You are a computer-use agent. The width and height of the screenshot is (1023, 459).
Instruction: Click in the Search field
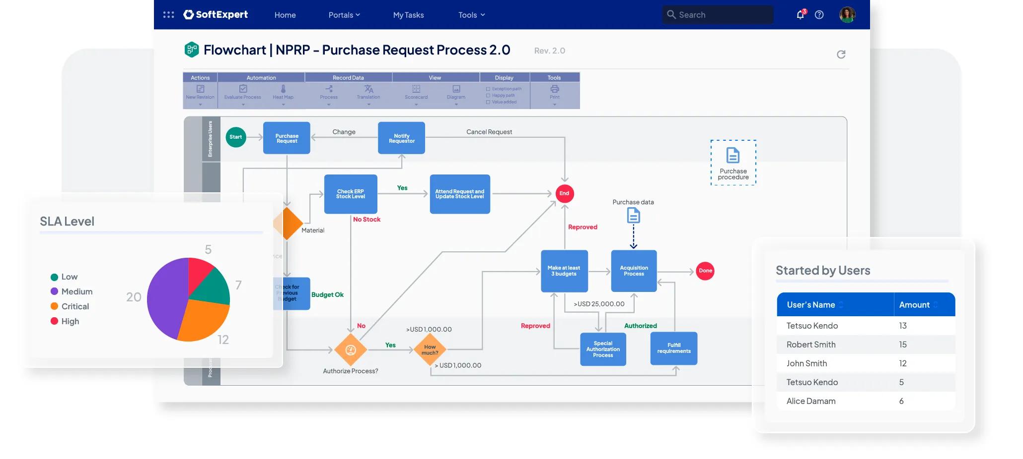tap(718, 15)
